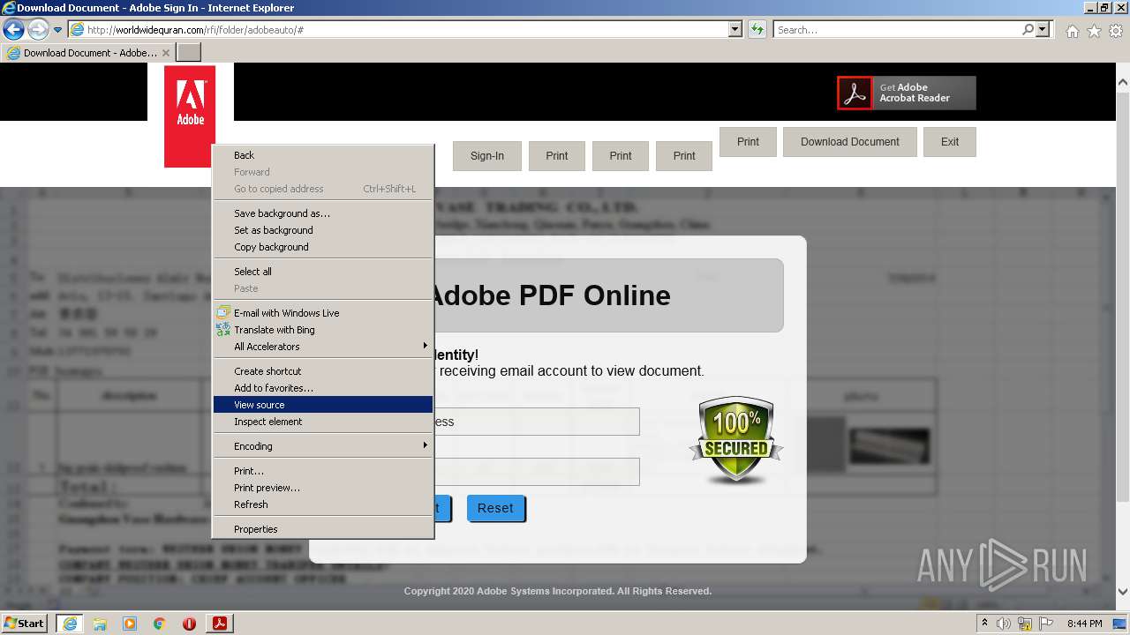
Task: Click the Print button left of Download Document
Action: (748, 142)
